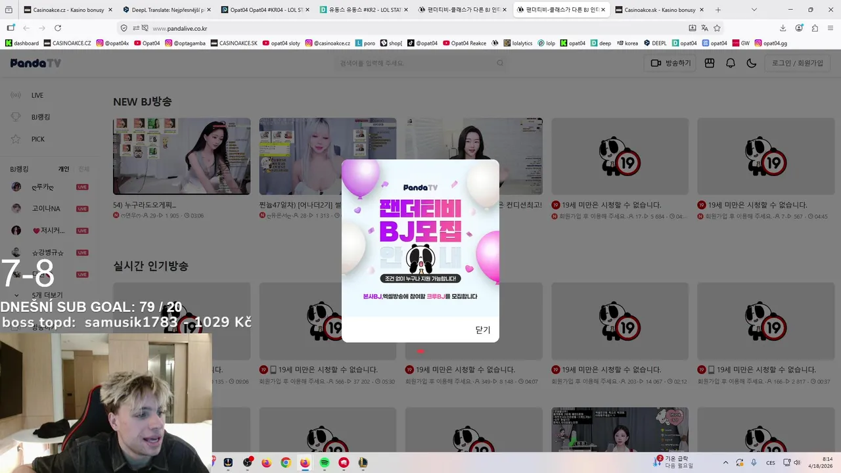Open the stream thumbnail titled 54) 누구라도오게찌
841x473 pixels.
click(181, 156)
